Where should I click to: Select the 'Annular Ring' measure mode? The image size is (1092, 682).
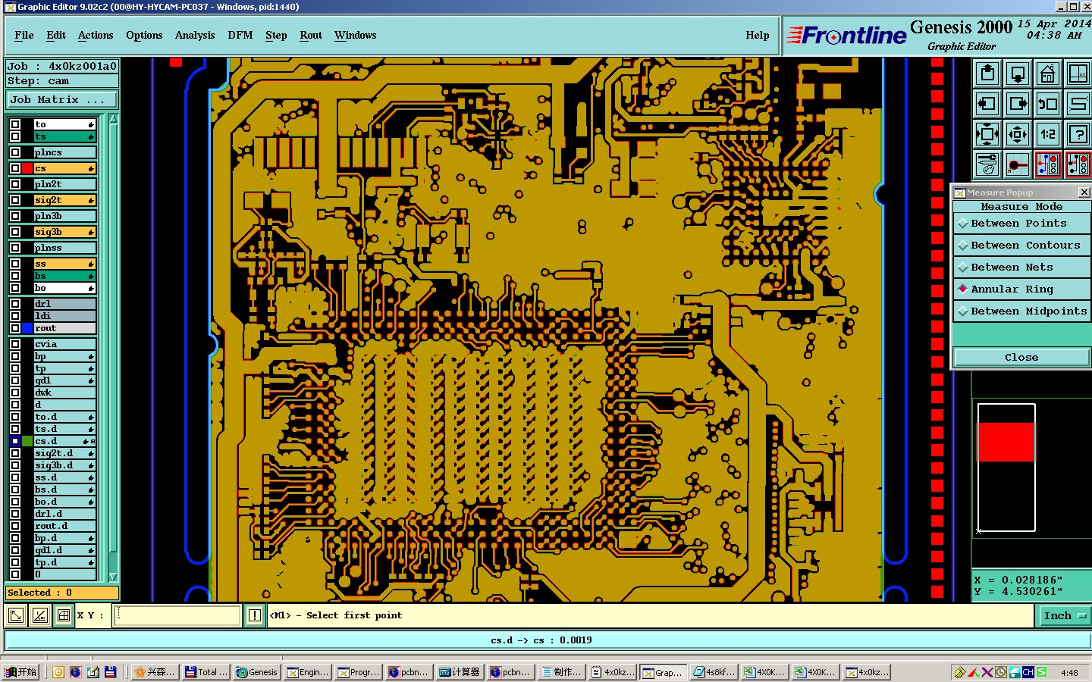click(1021, 289)
